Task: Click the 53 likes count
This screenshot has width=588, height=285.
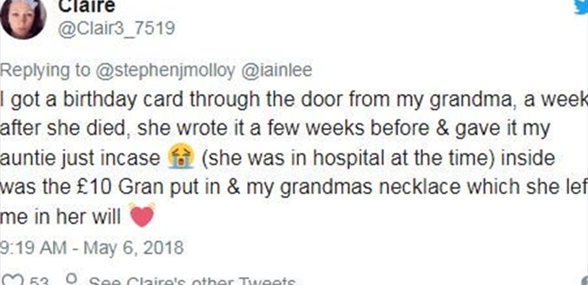Action: (x=40, y=281)
